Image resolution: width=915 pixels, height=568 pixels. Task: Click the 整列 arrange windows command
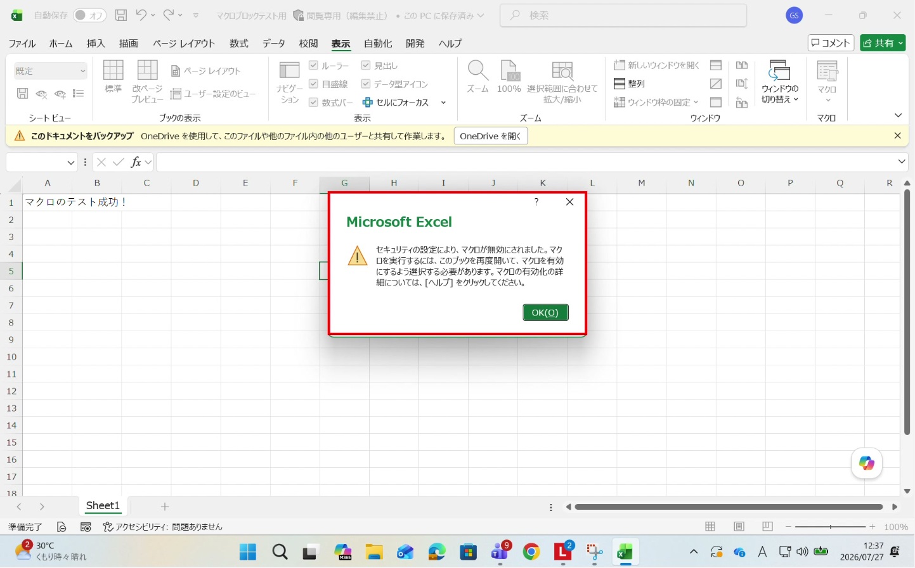(629, 84)
